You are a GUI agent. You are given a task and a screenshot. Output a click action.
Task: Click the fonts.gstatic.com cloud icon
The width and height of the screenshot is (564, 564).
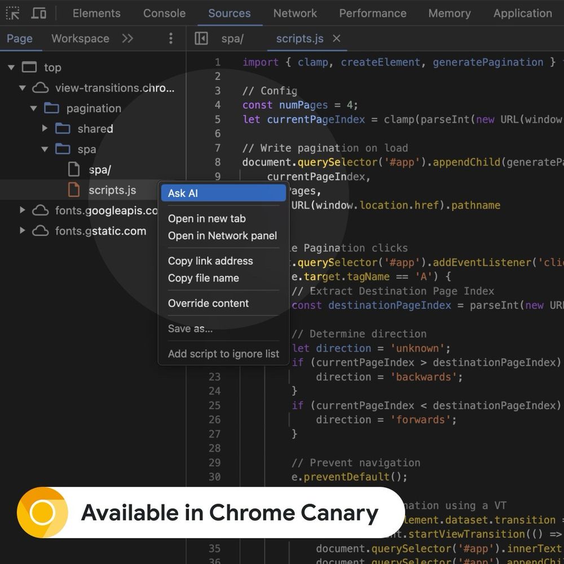coord(40,231)
